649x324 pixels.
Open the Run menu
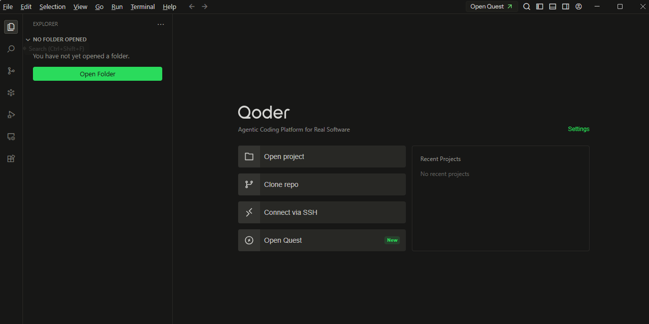[117, 6]
